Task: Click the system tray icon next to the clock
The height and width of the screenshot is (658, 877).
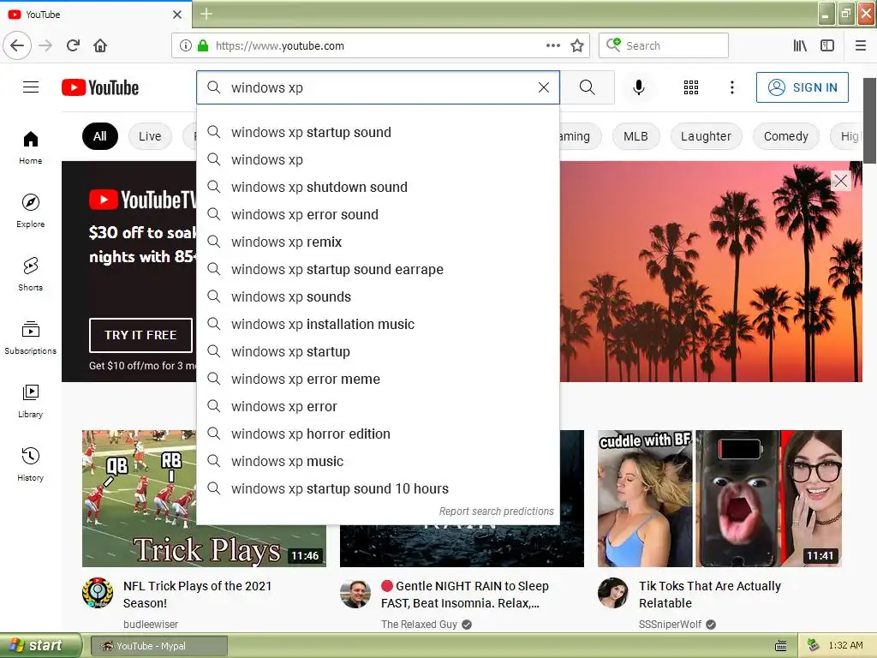Action: click(x=814, y=646)
